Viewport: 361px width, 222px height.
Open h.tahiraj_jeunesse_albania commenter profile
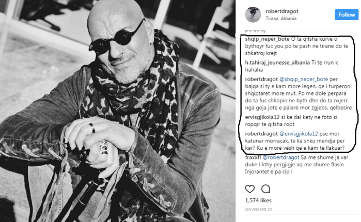click(277, 62)
